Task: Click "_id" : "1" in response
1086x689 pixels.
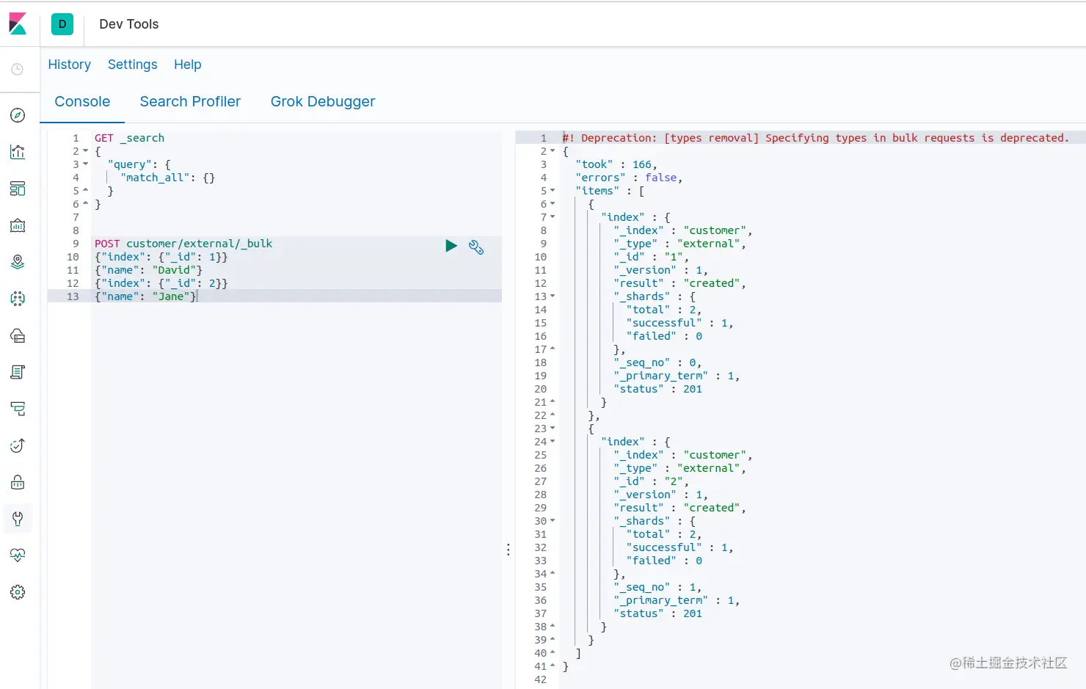Action: (x=651, y=257)
